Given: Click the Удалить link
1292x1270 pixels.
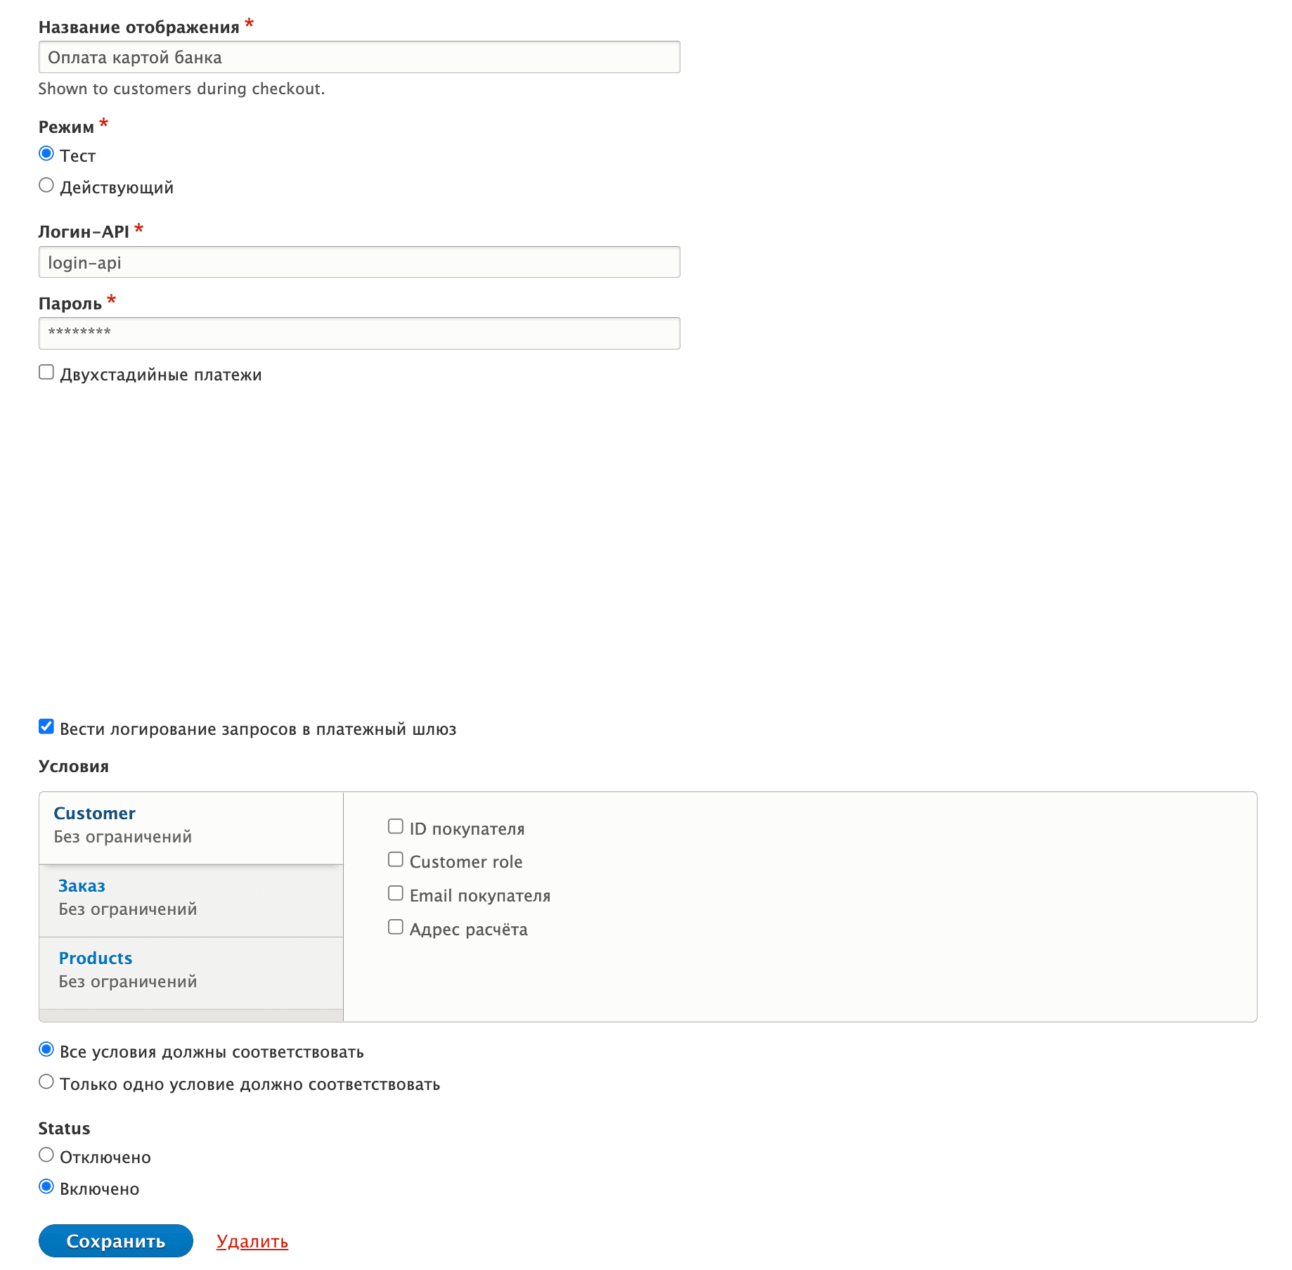Looking at the screenshot, I should [x=252, y=1242].
